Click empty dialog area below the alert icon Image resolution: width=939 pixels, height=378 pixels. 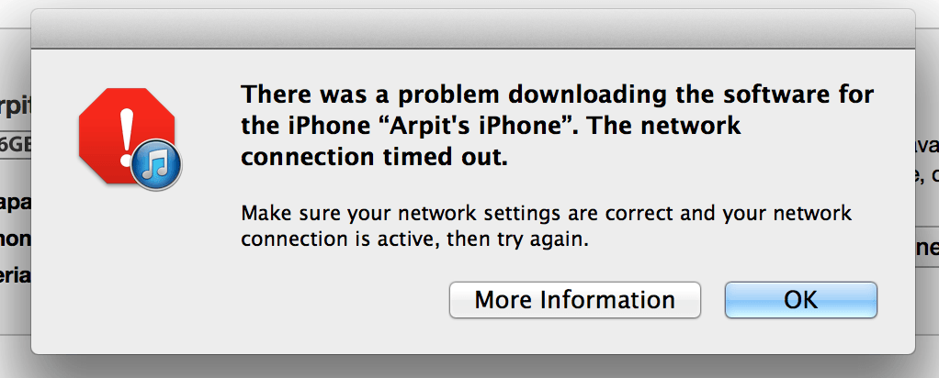[127, 269]
